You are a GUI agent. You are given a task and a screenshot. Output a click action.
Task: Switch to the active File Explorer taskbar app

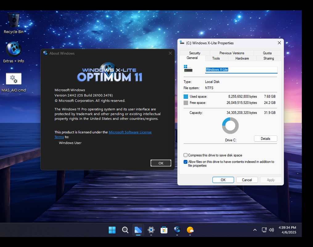pyautogui.click(x=138, y=230)
